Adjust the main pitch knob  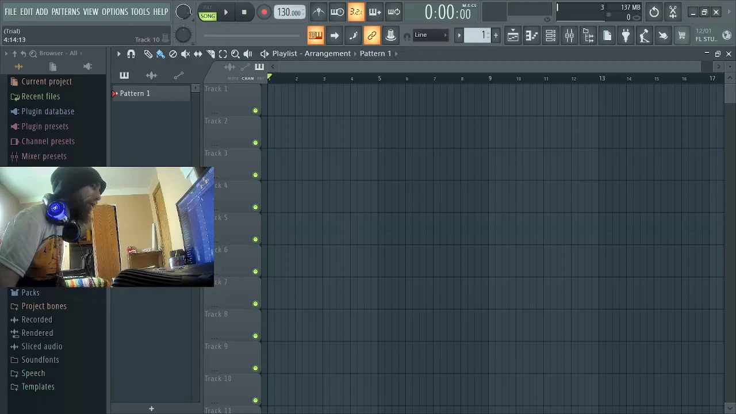(183, 35)
